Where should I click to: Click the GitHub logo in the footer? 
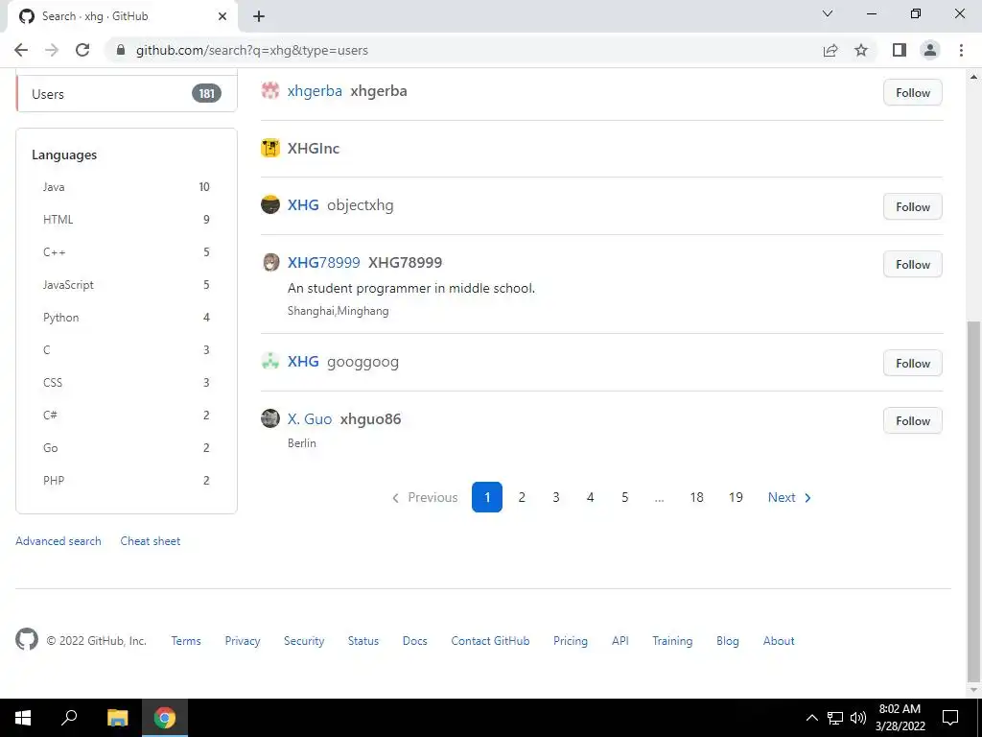point(27,640)
